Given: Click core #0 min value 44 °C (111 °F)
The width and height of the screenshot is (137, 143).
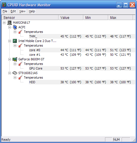Looking at the screenshot, I should coord(96,50).
